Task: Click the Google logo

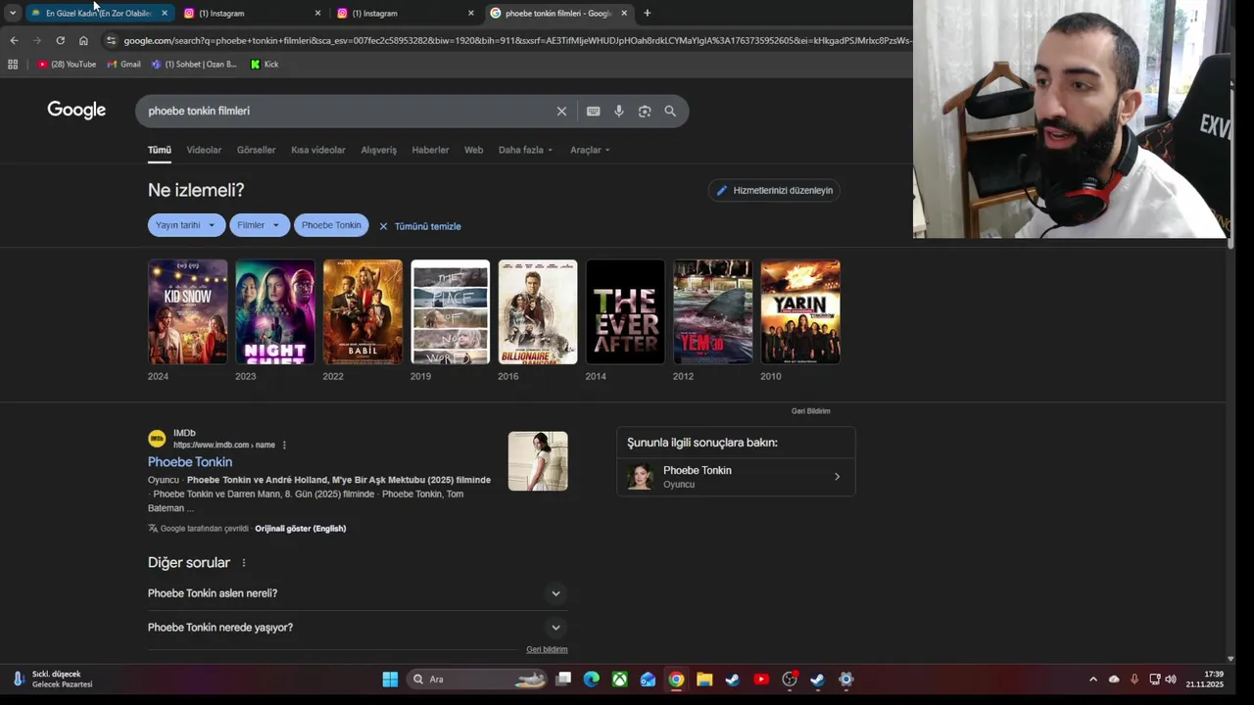Action: [76, 110]
